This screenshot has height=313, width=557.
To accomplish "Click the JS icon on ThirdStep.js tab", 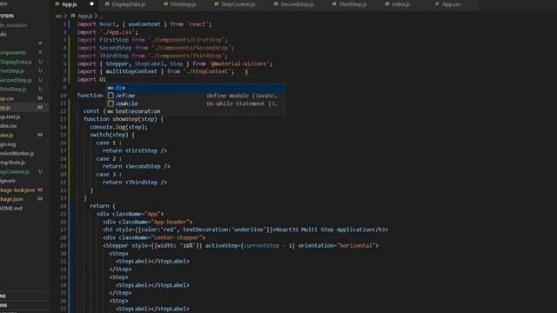I will coord(334,3).
